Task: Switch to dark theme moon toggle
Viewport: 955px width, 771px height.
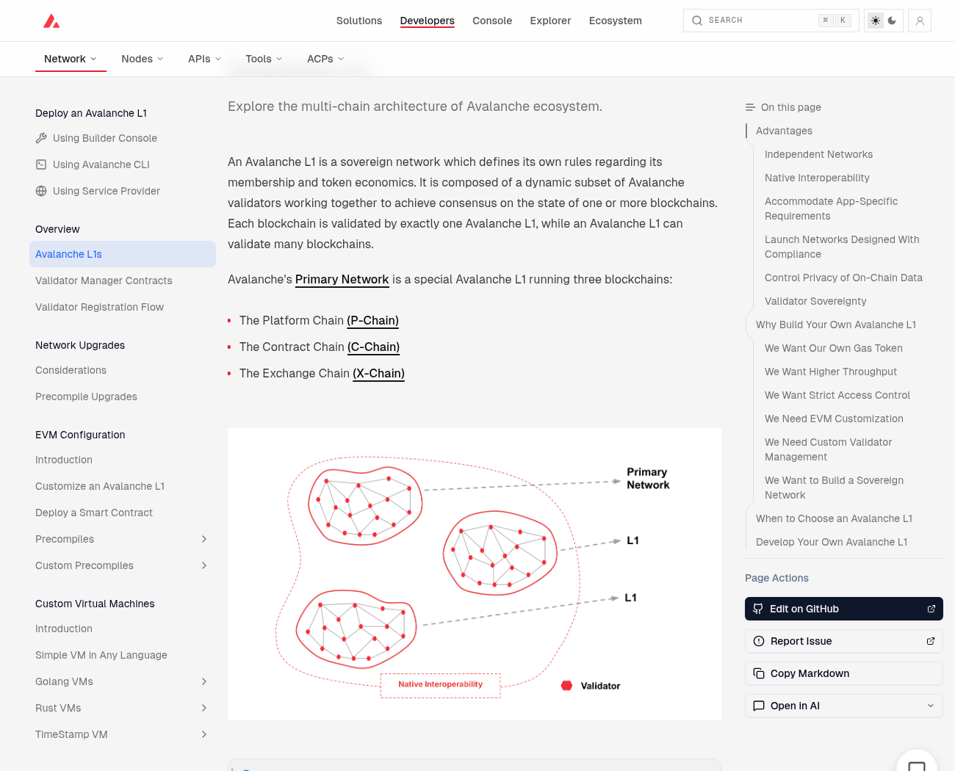Action: click(892, 21)
